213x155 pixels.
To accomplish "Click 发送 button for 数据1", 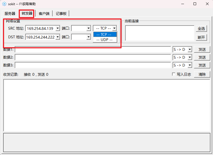I will [202, 49].
